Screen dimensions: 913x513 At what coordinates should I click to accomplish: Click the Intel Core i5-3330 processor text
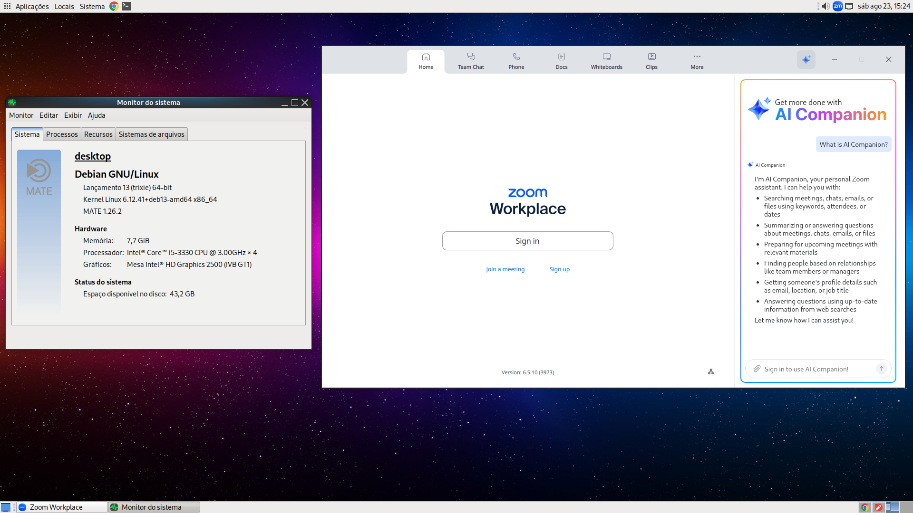192,253
